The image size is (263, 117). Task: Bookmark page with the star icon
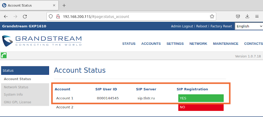point(212,16)
